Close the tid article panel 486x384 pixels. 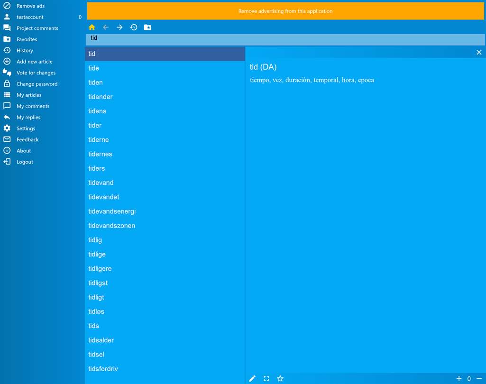pyautogui.click(x=479, y=52)
